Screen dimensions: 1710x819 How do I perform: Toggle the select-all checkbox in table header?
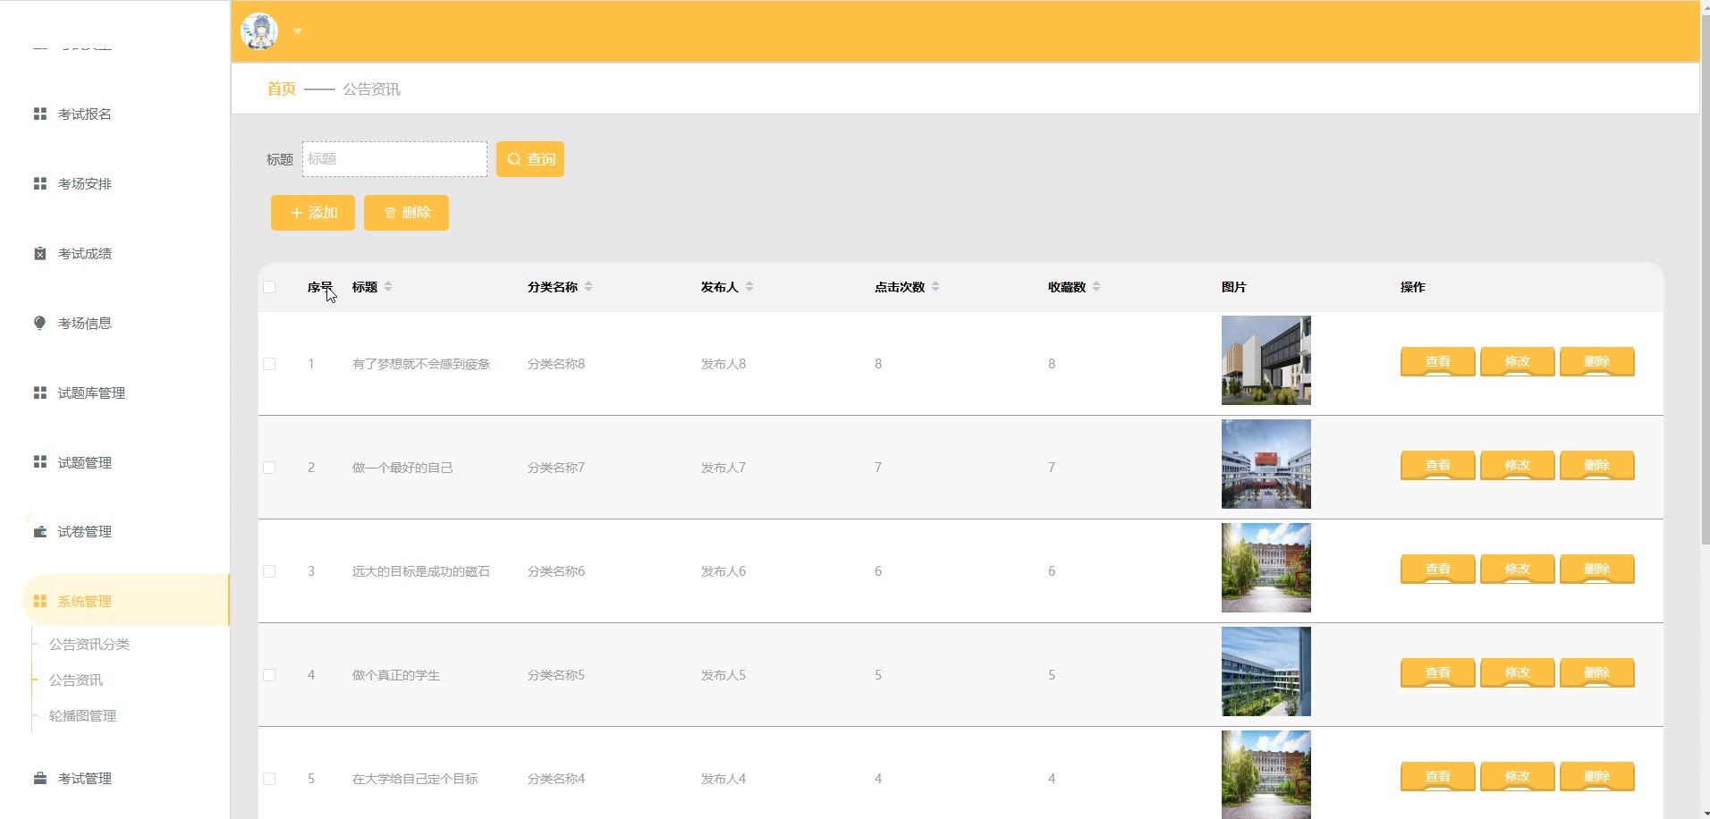click(x=269, y=287)
